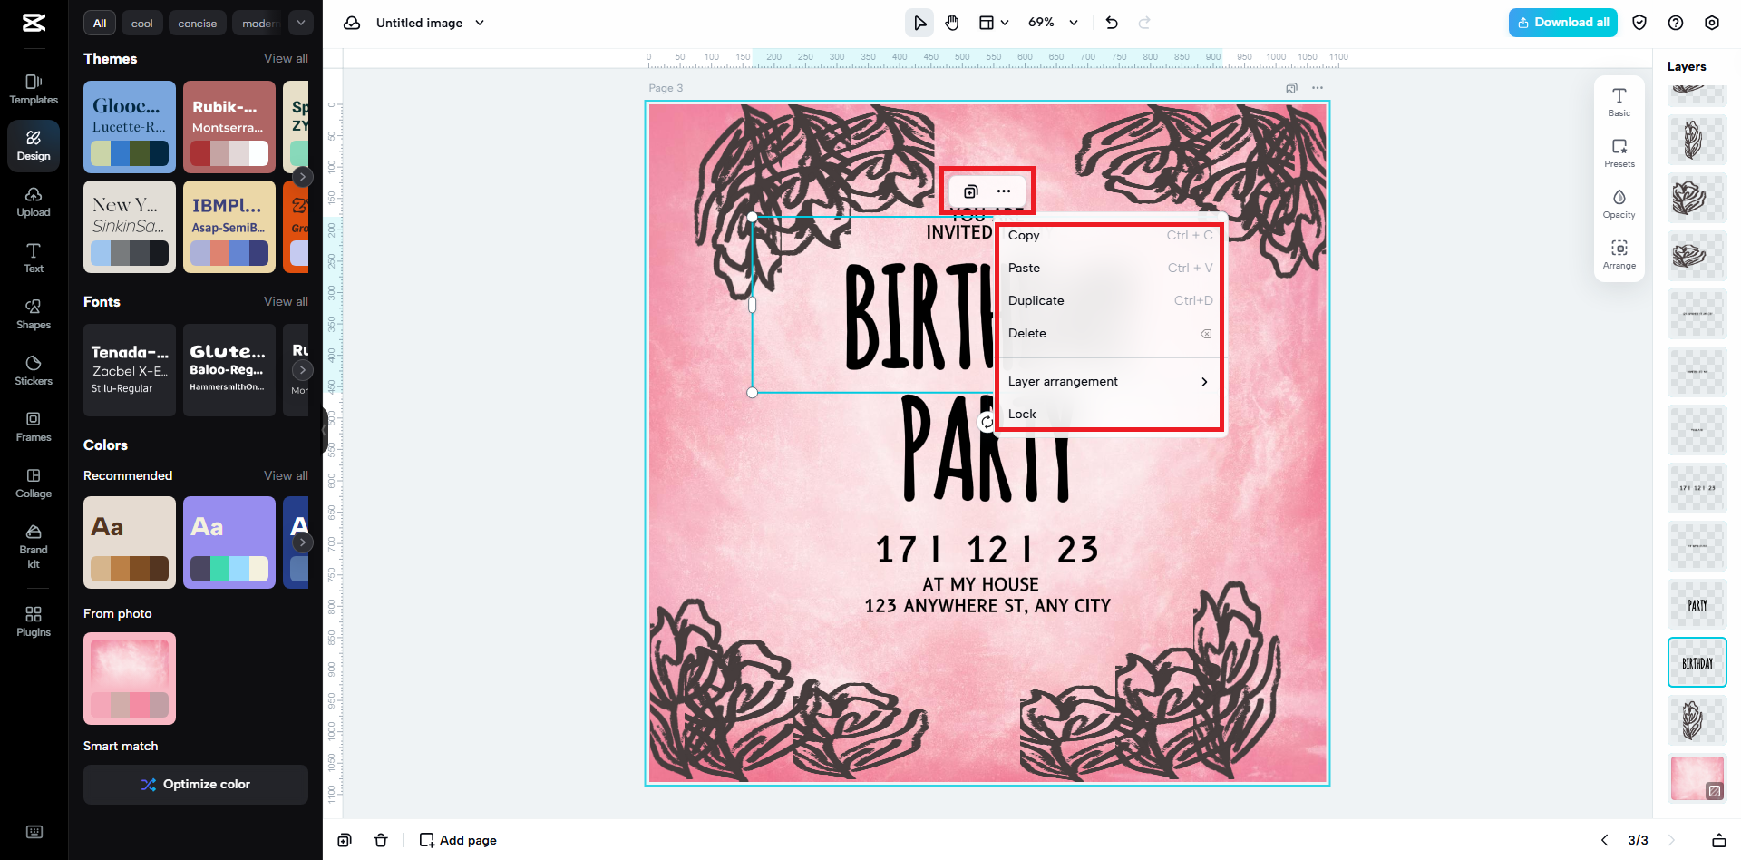Open the Frames panel
1741x860 pixels.
[34, 426]
